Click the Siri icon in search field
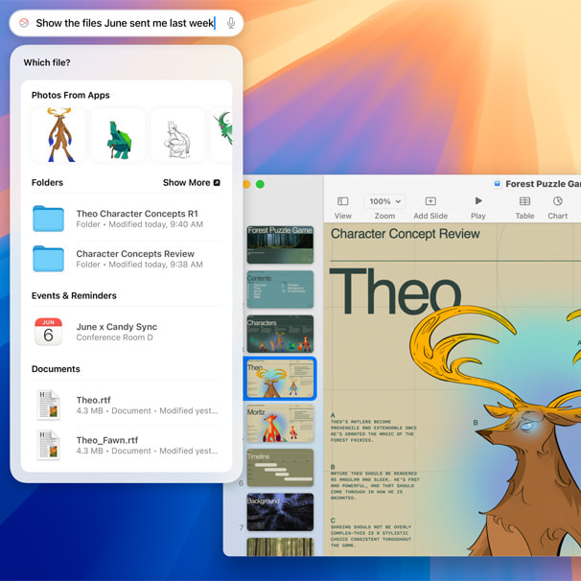 pos(24,23)
